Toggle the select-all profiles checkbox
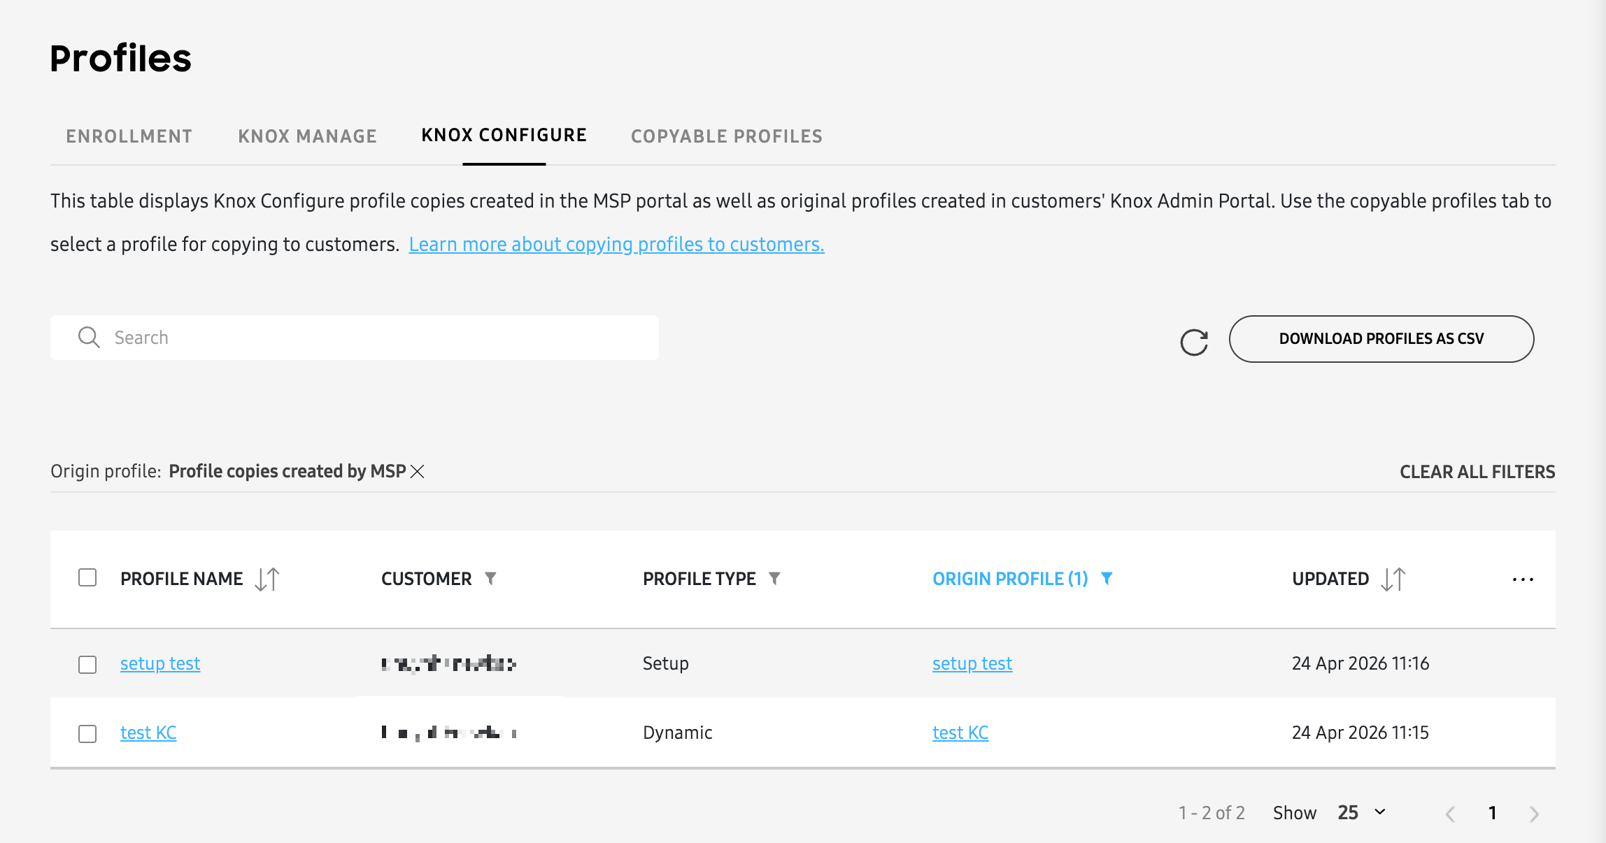Screen dimensions: 1606x843 point(87,578)
